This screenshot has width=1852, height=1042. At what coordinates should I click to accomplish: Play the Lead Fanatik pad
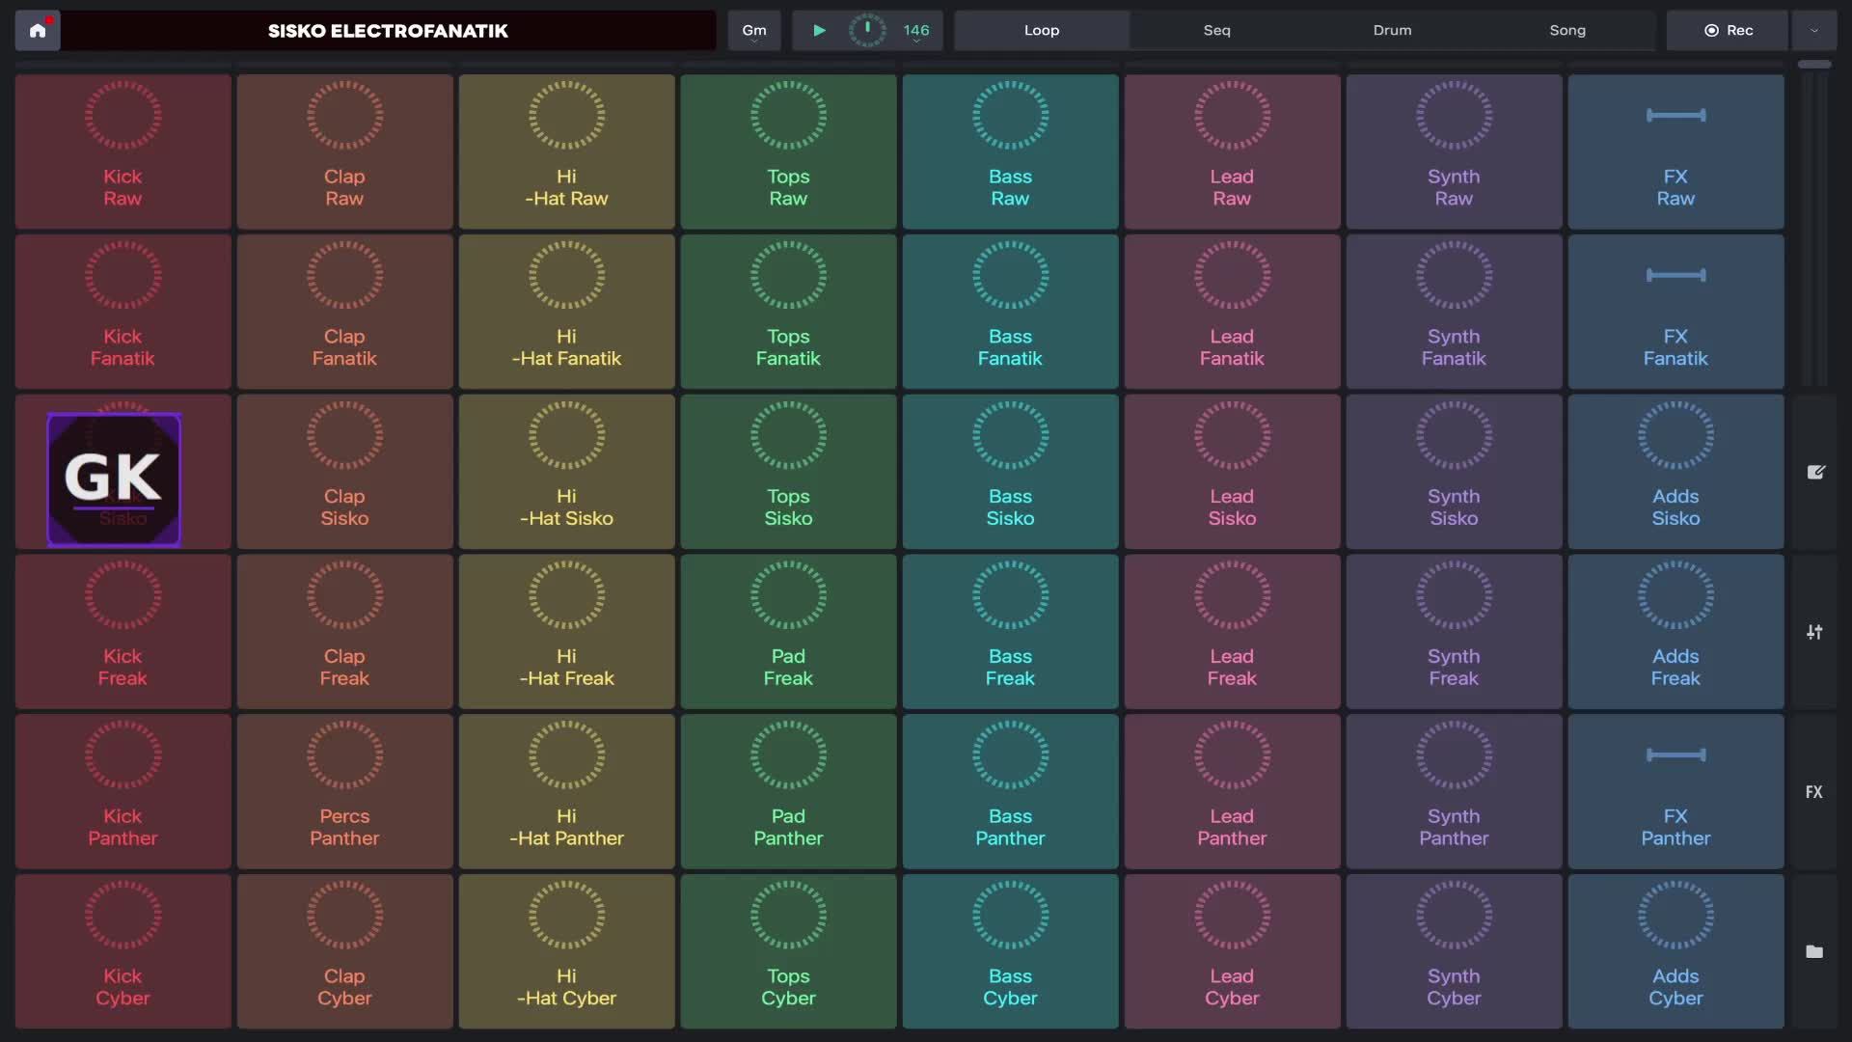(x=1233, y=313)
